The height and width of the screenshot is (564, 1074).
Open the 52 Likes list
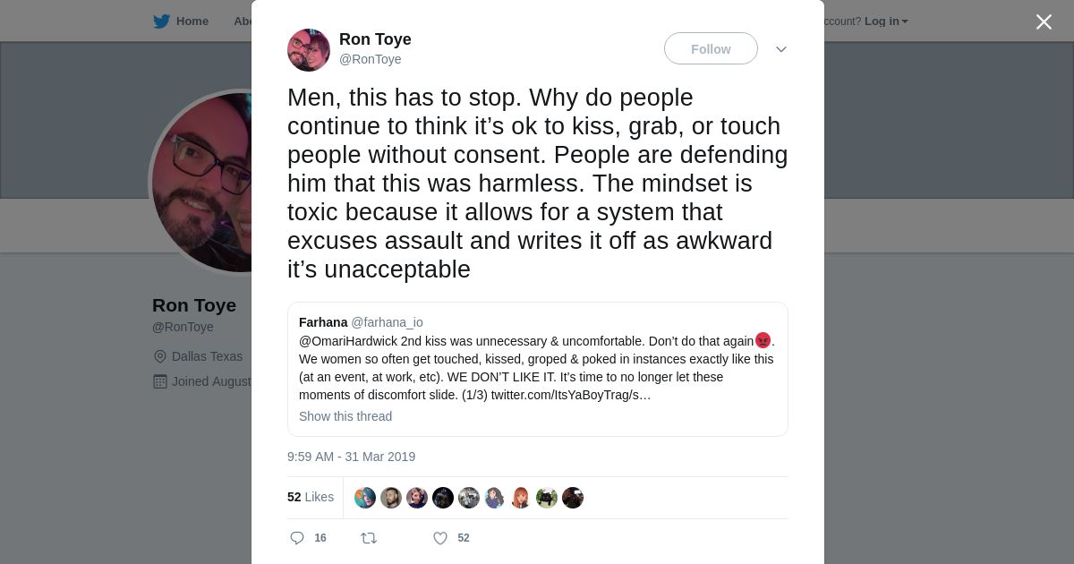[310, 497]
